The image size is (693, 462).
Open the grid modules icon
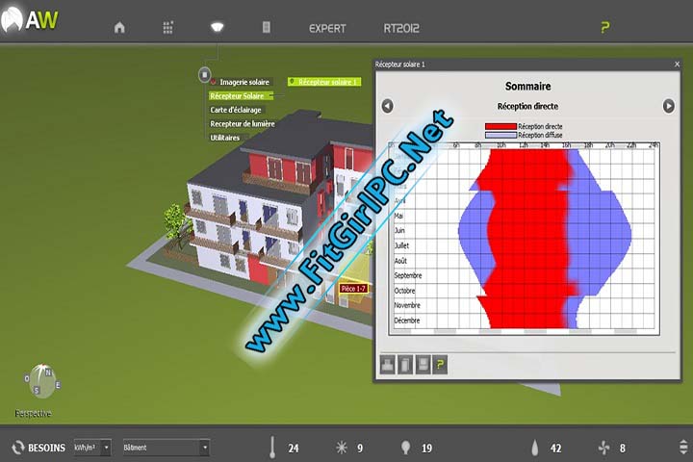(167, 28)
